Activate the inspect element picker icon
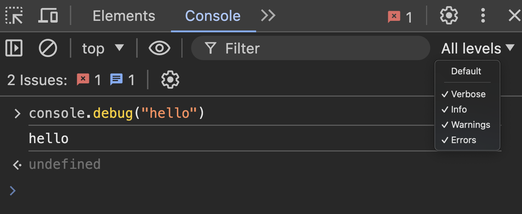522x214 pixels. 14,16
